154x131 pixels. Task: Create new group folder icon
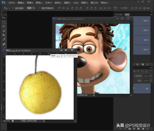(x=139, y=129)
